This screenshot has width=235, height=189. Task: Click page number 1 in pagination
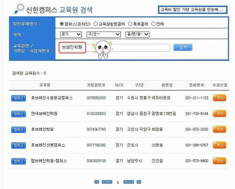[x=118, y=182]
